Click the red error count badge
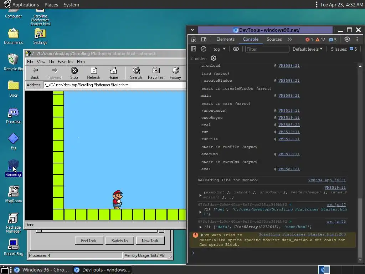The width and height of the screenshot is (365, 274). 309,40
